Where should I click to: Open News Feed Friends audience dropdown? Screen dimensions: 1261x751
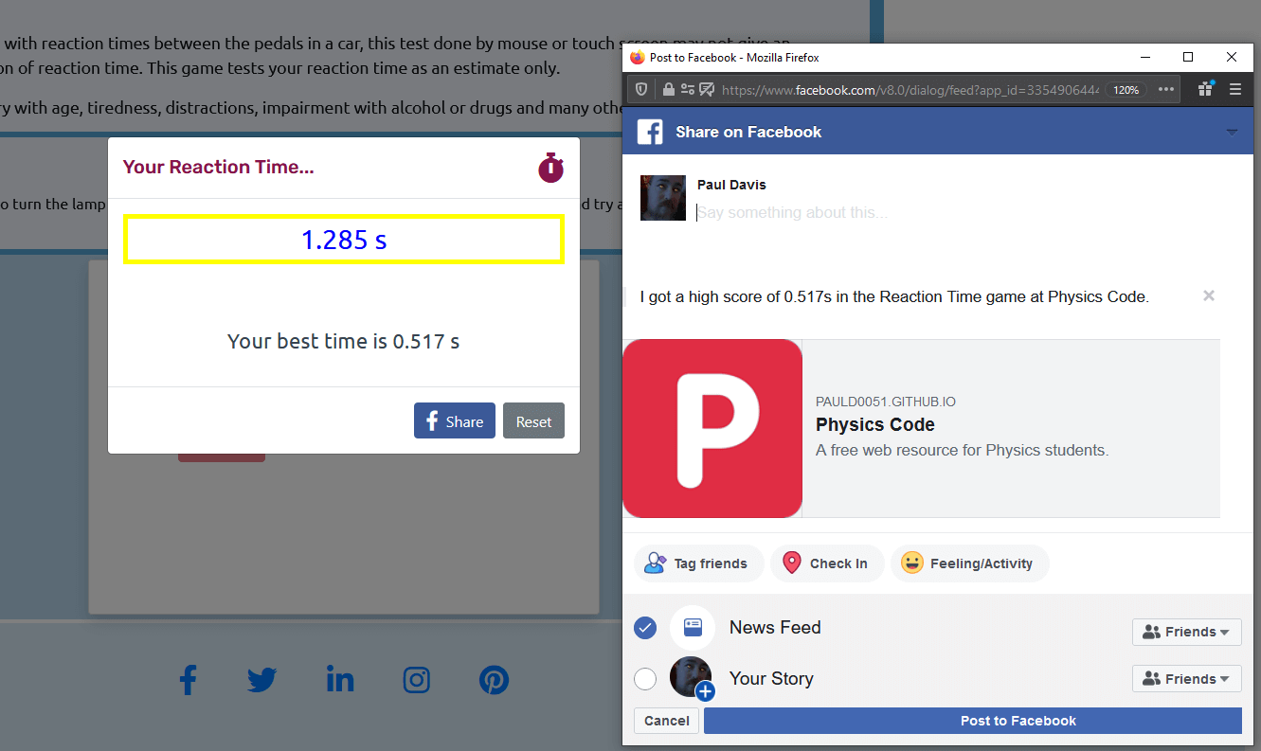coord(1186,632)
